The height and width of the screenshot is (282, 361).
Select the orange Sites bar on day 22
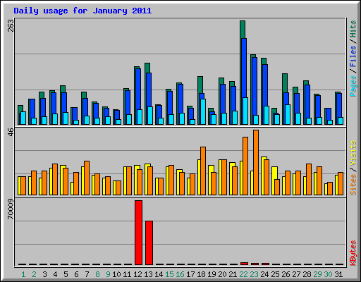245,166
